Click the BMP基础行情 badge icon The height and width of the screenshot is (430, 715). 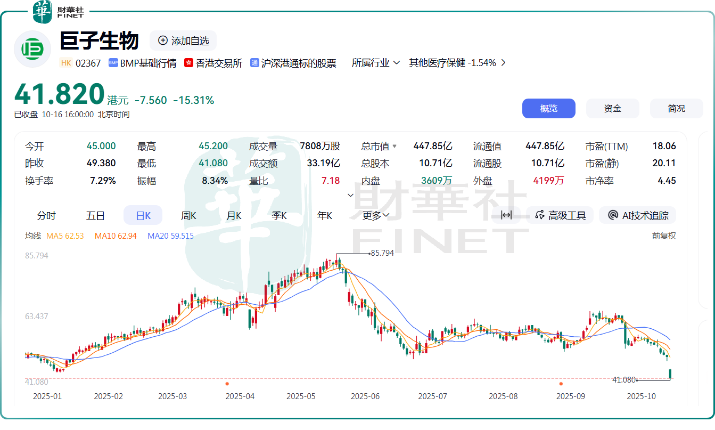pos(113,63)
